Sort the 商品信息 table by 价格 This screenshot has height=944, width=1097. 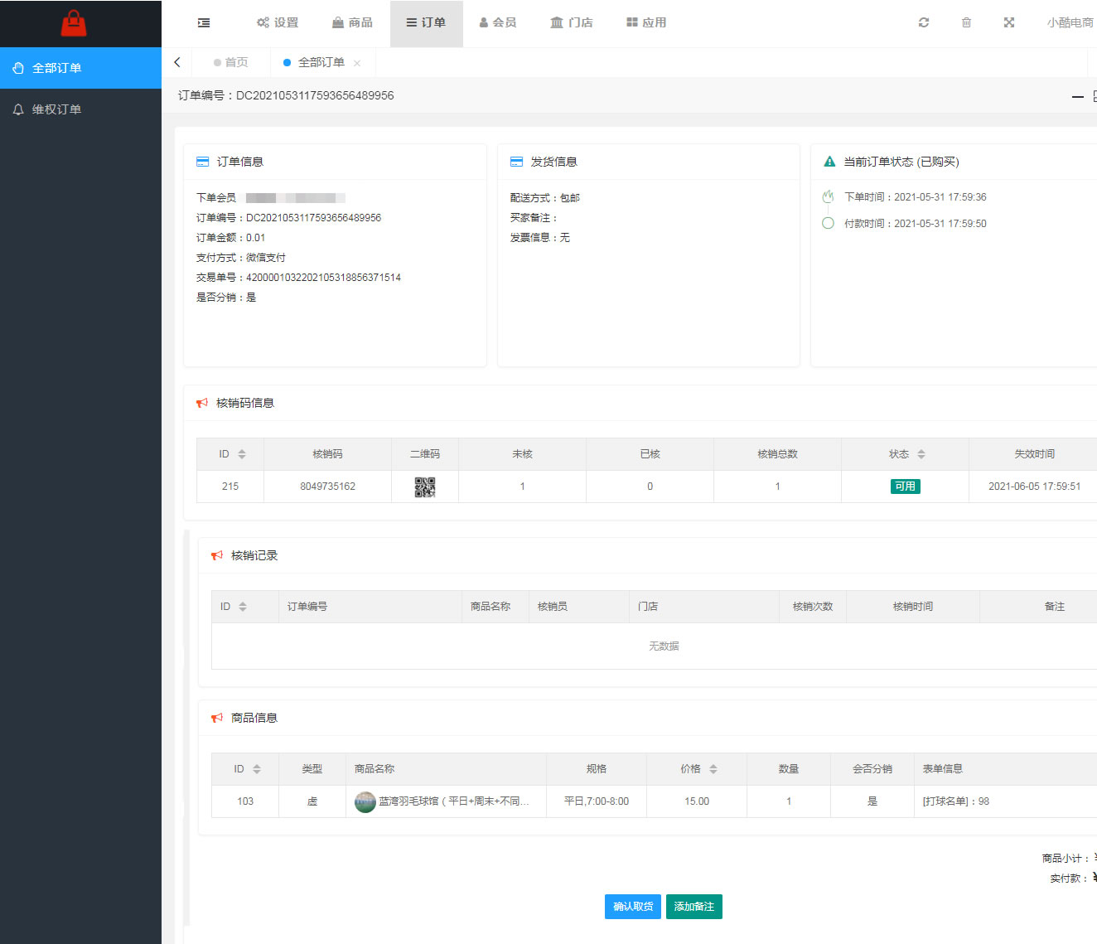pos(713,769)
